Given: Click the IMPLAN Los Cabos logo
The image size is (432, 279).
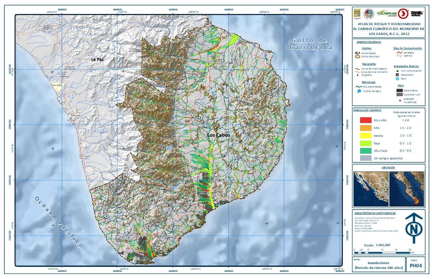Looking at the screenshot, I should click(386, 13).
